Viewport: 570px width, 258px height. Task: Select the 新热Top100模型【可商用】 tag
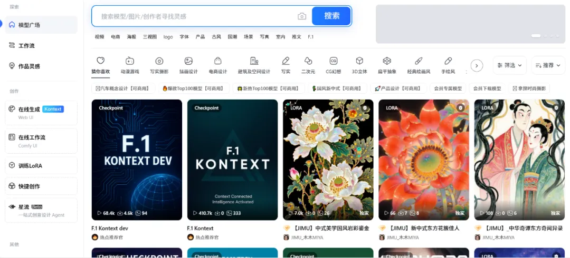point(269,88)
